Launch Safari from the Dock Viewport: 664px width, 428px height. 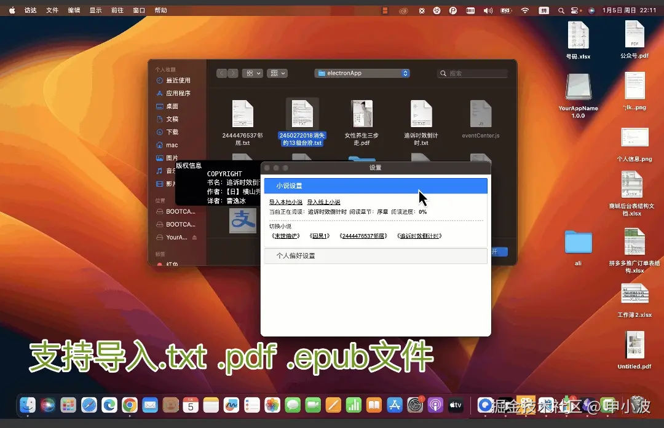tap(88, 405)
